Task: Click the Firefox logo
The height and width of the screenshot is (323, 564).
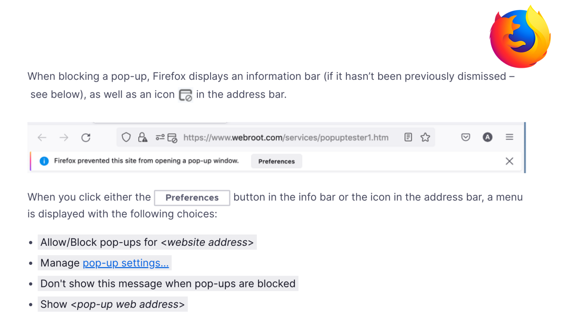Action: [520, 37]
